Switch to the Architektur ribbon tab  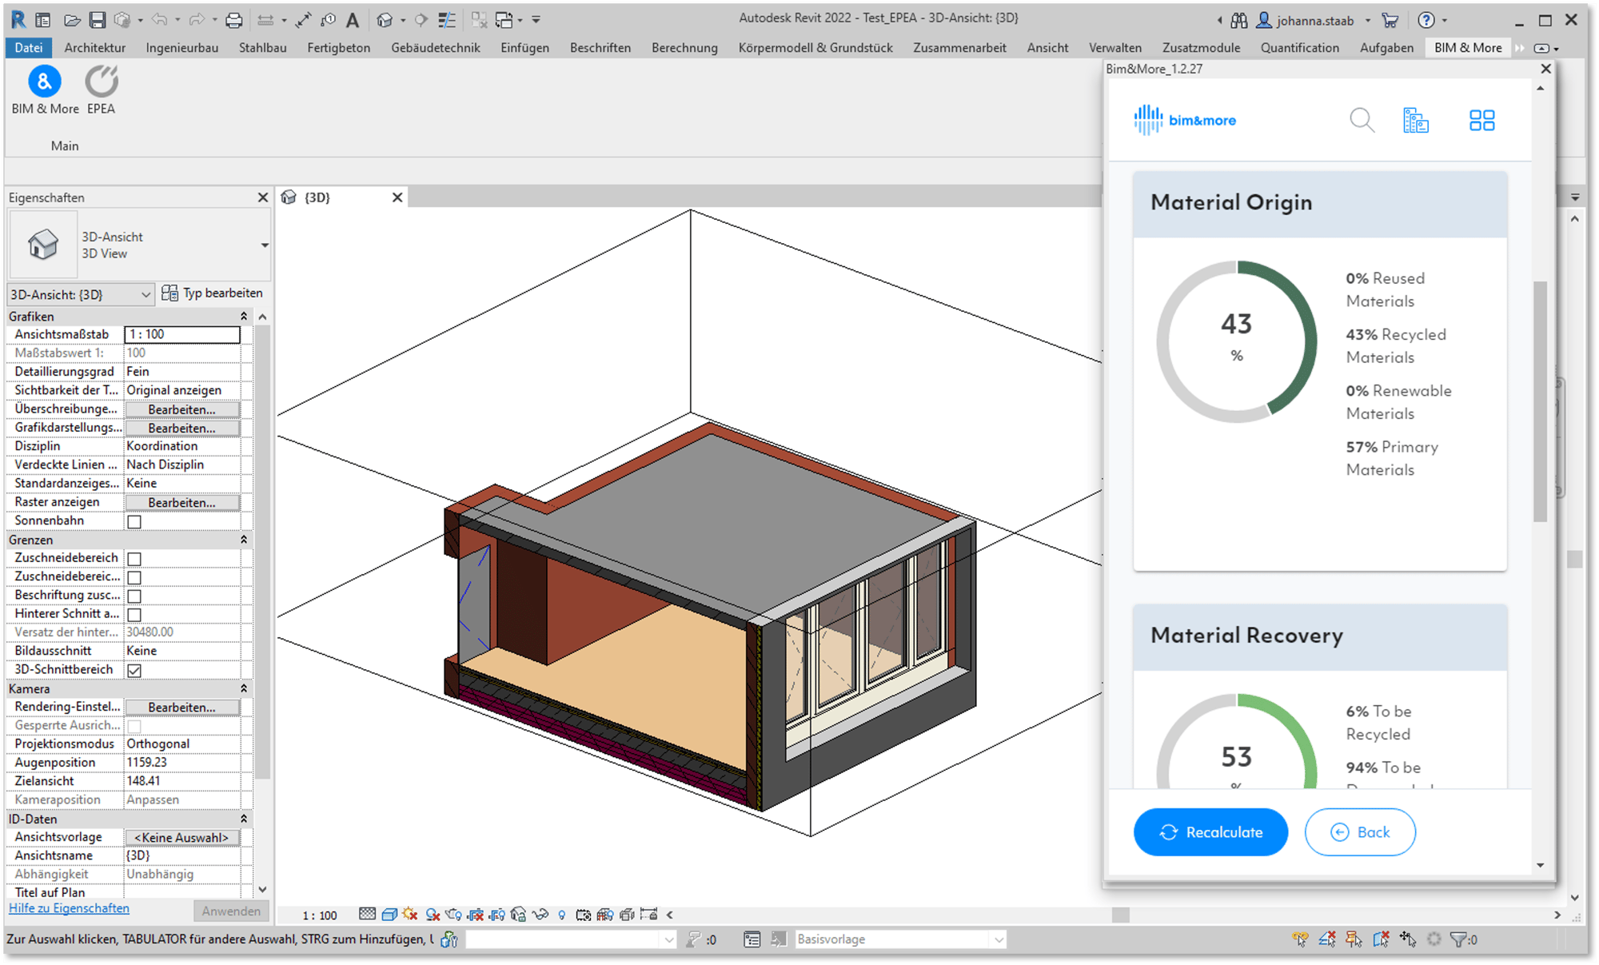(x=95, y=48)
